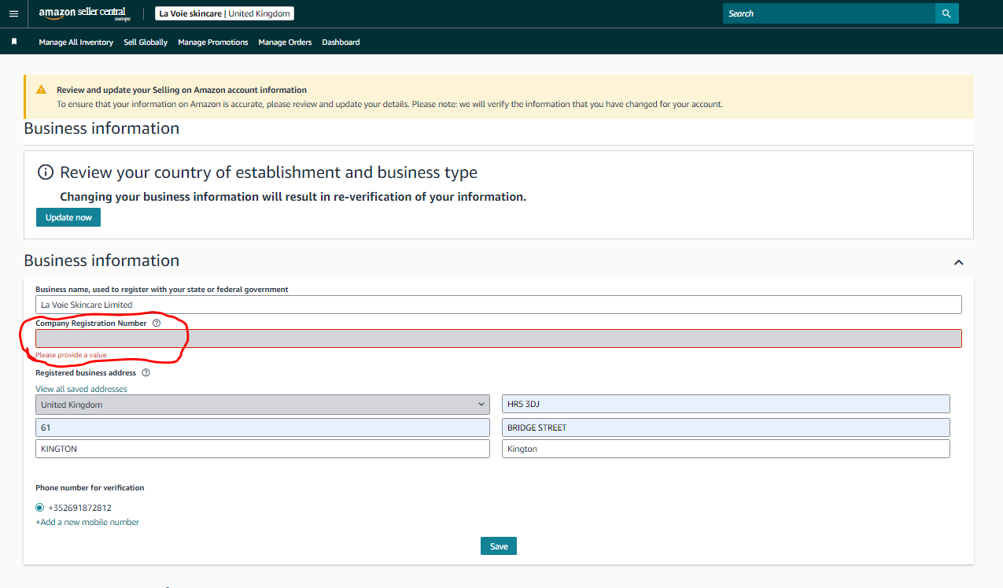Image resolution: width=1003 pixels, height=588 pixels.
Task: Open the United Kingdom country dropdown
Action: (x=263, y=405)
